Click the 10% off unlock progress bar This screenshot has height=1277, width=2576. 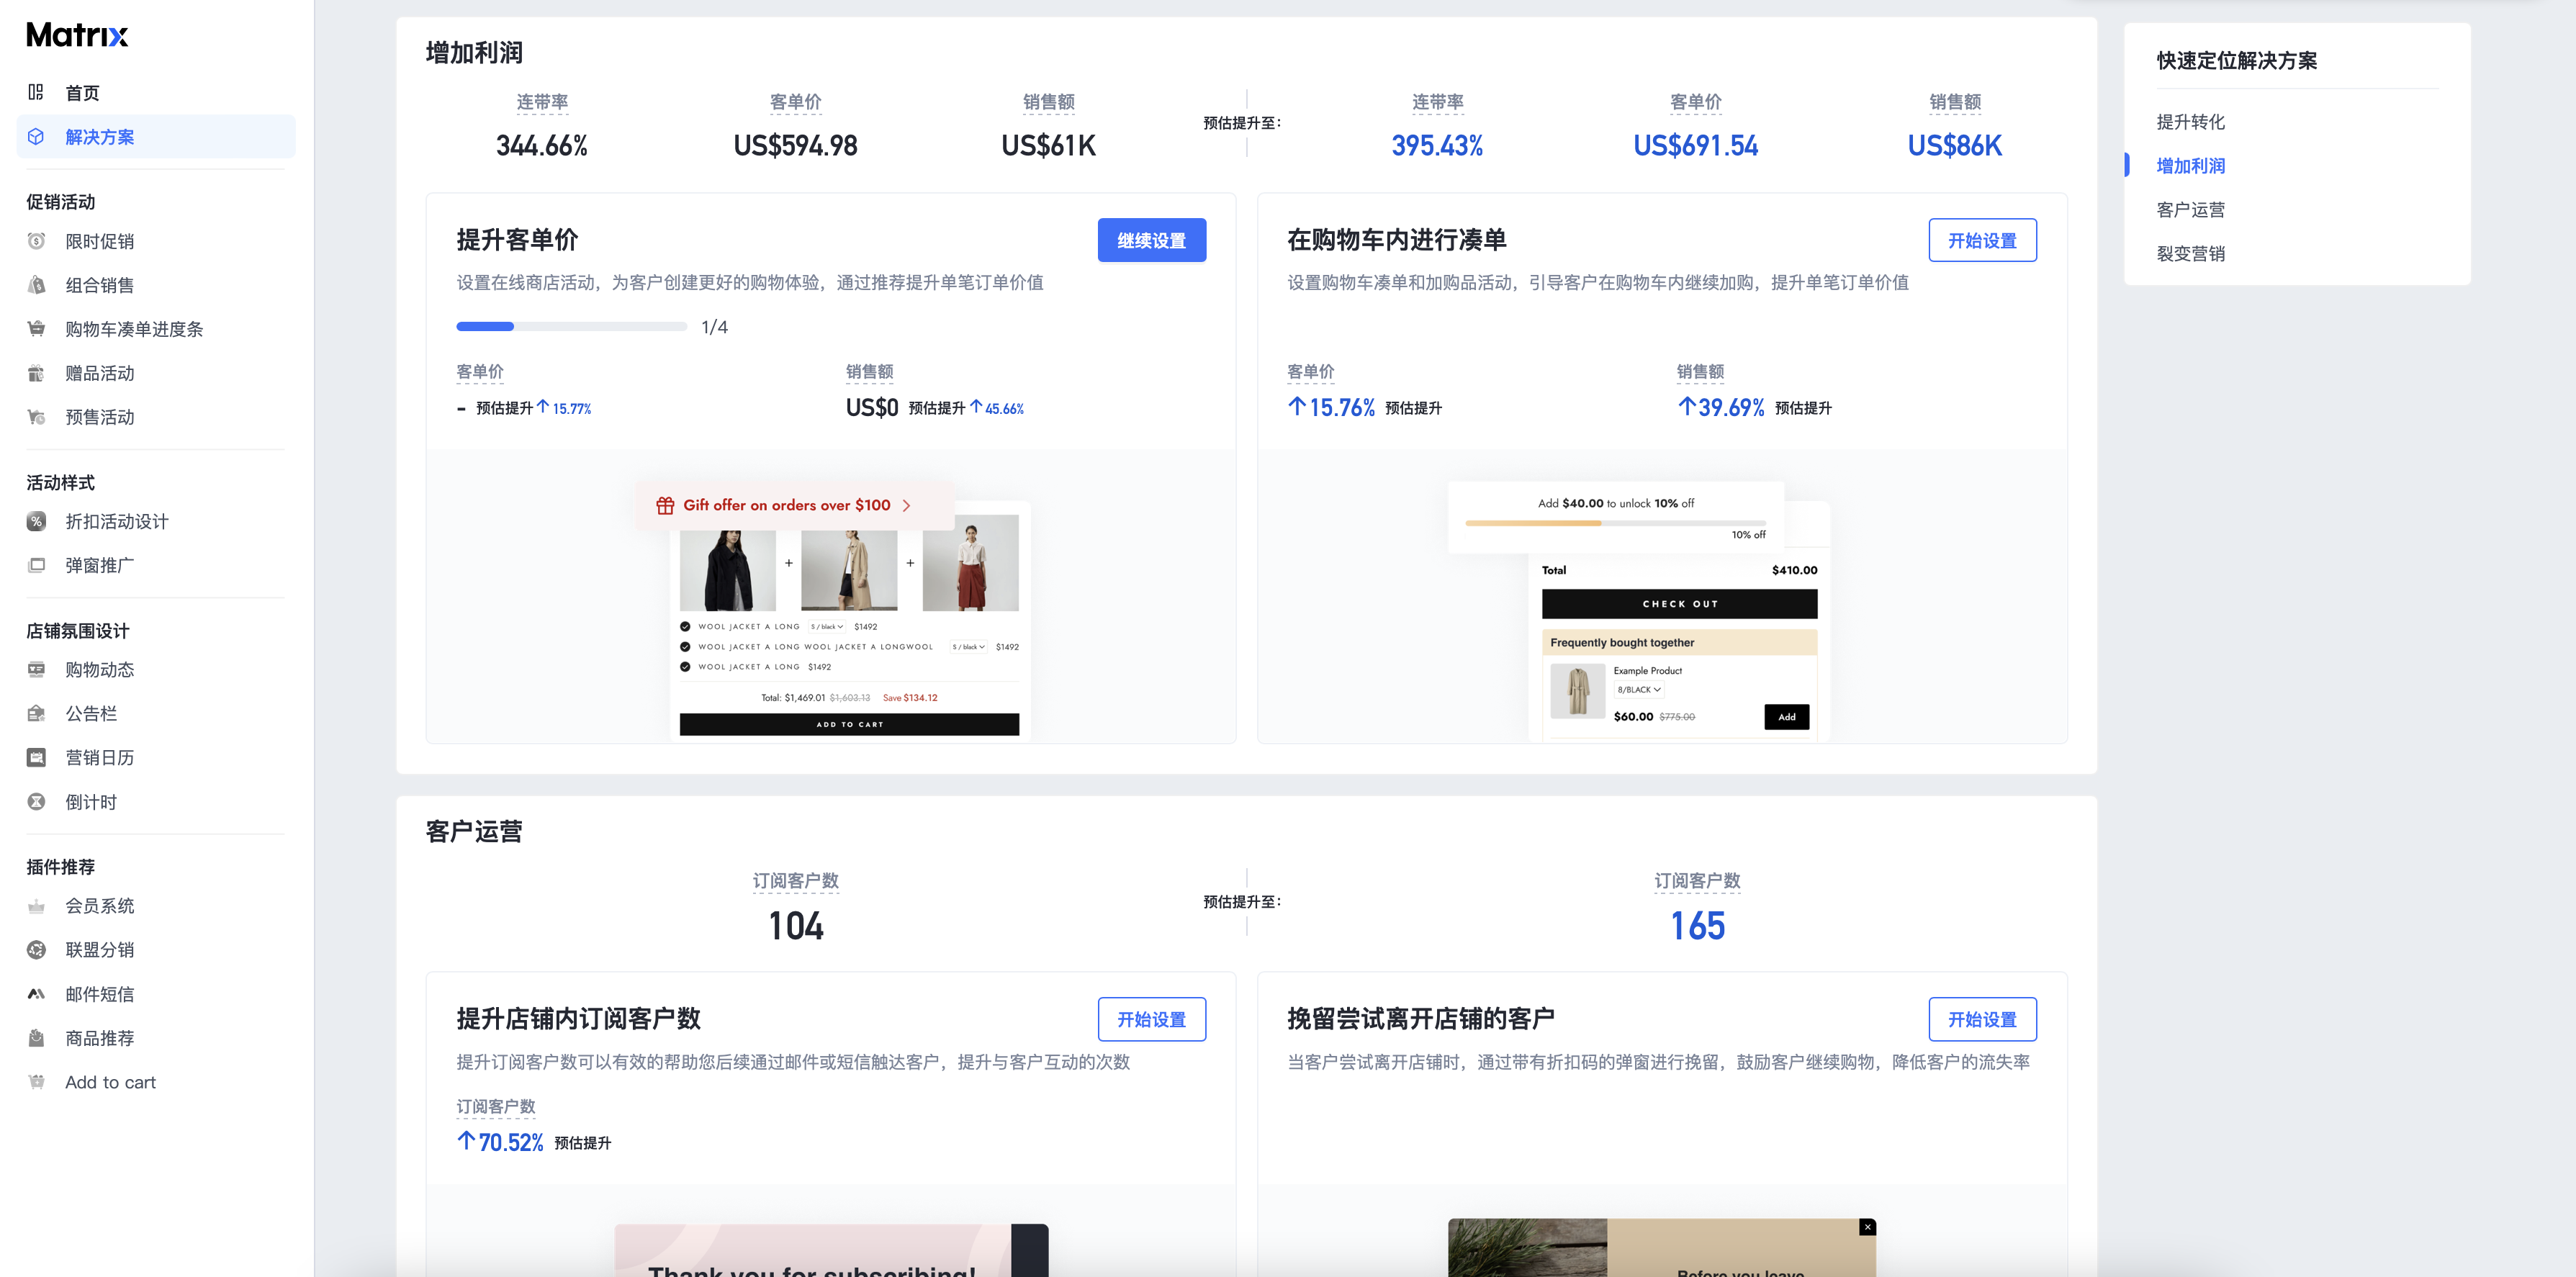[1616, 522]
